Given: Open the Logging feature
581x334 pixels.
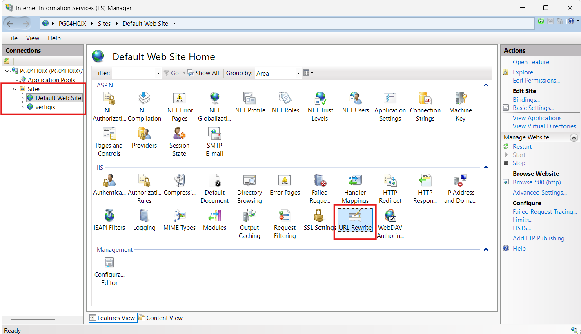Looking at the screenshot, I should (x=144, y=220).
